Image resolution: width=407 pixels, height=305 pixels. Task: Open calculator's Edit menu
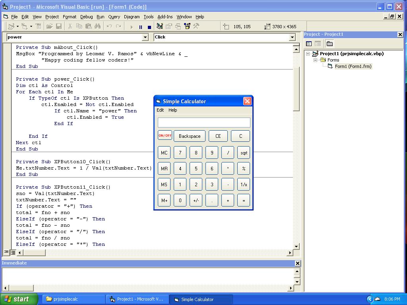(x=160, y=110)
